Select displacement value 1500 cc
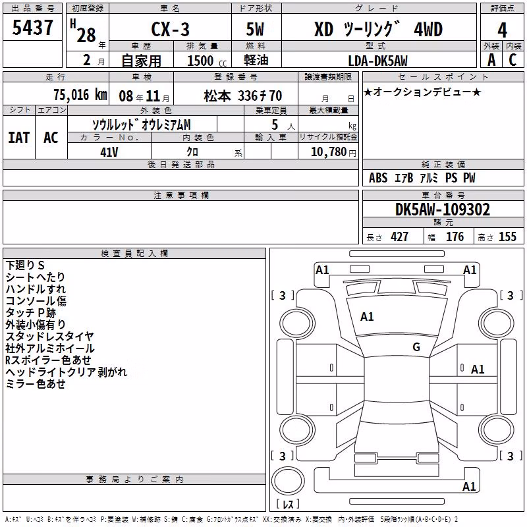Image resolution: width=527 pixels, height=527 pixels. point(207,61)
